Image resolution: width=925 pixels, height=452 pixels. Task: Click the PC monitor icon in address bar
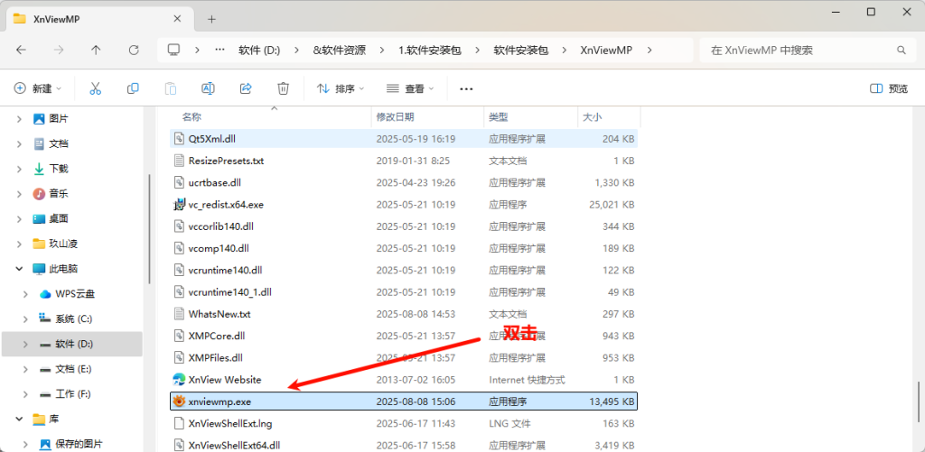point(173,51)
